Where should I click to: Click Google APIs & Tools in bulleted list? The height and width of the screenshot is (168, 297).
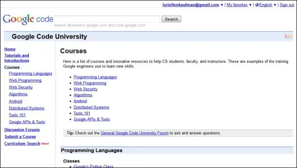92,119
